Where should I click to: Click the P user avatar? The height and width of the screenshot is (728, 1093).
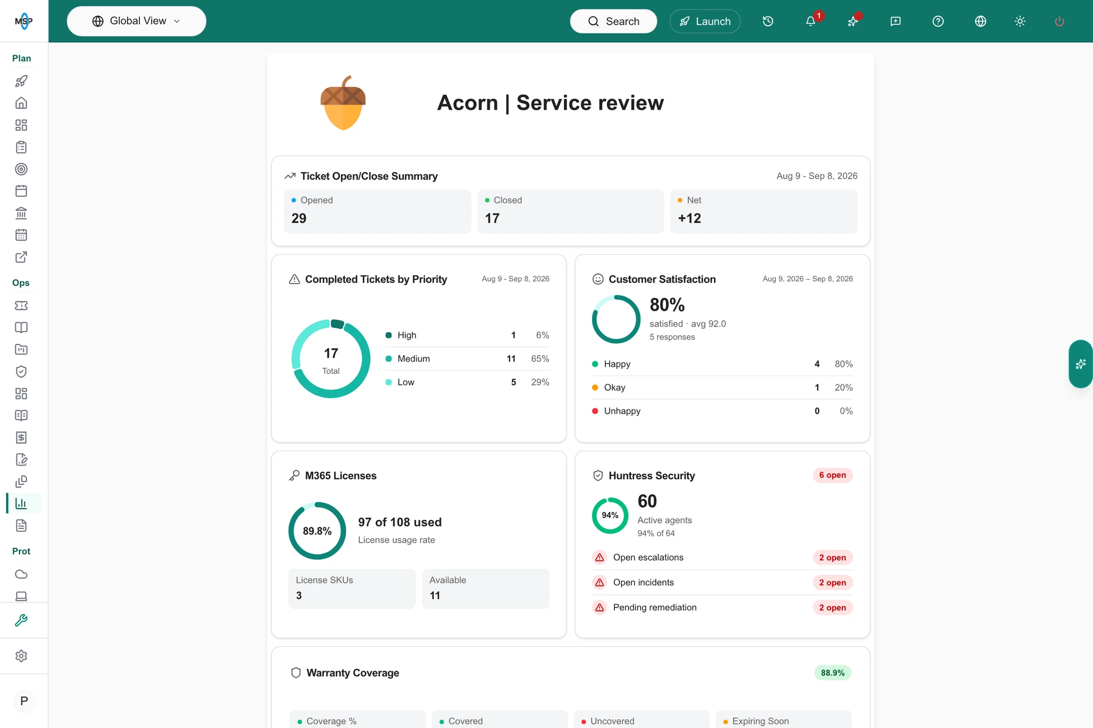coord(24,701)
